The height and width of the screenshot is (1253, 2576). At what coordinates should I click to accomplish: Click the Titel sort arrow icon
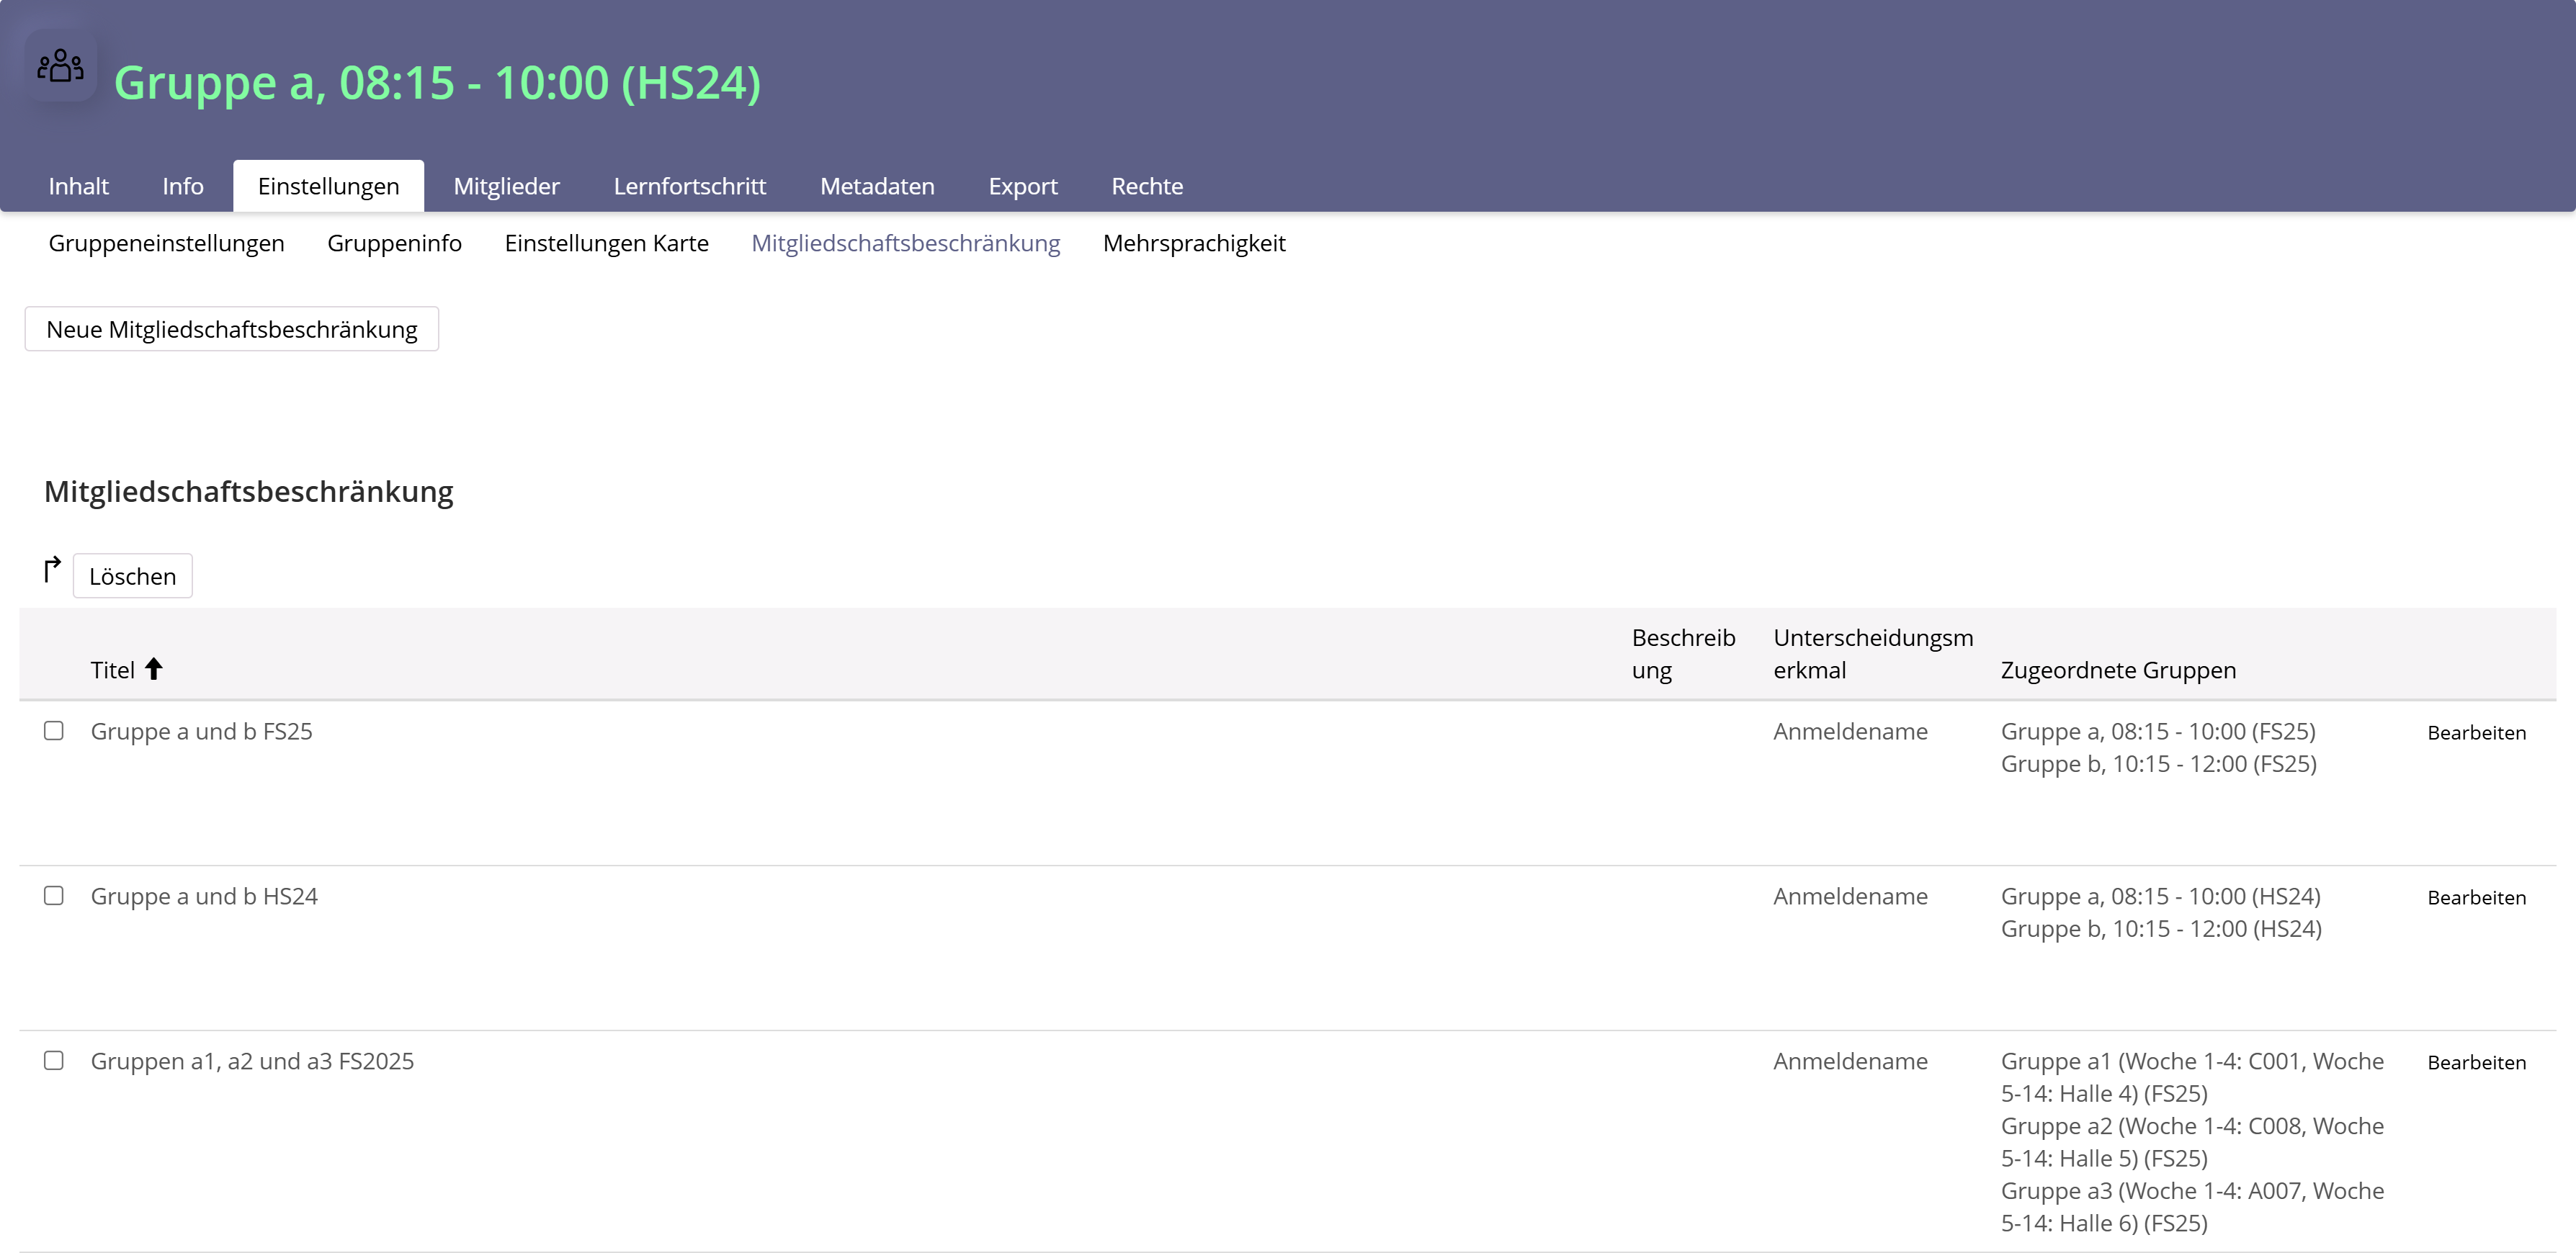click(153, 669)
